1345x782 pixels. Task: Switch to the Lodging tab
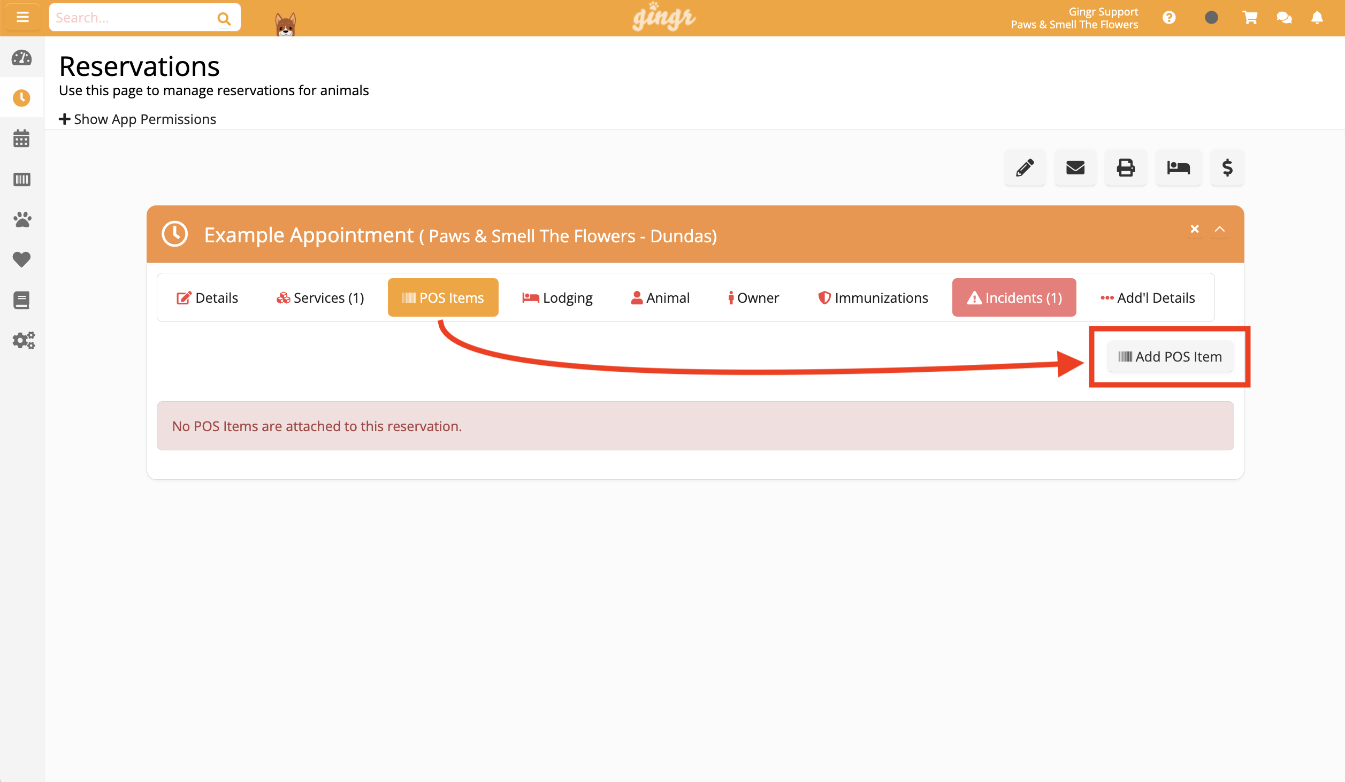[557, 297]
